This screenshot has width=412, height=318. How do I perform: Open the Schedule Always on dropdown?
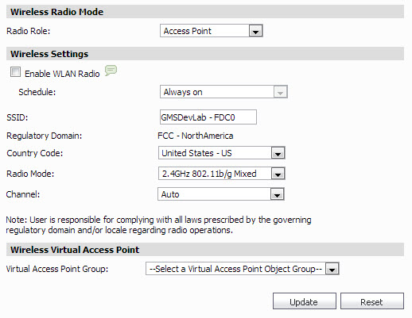pos(223,92)
